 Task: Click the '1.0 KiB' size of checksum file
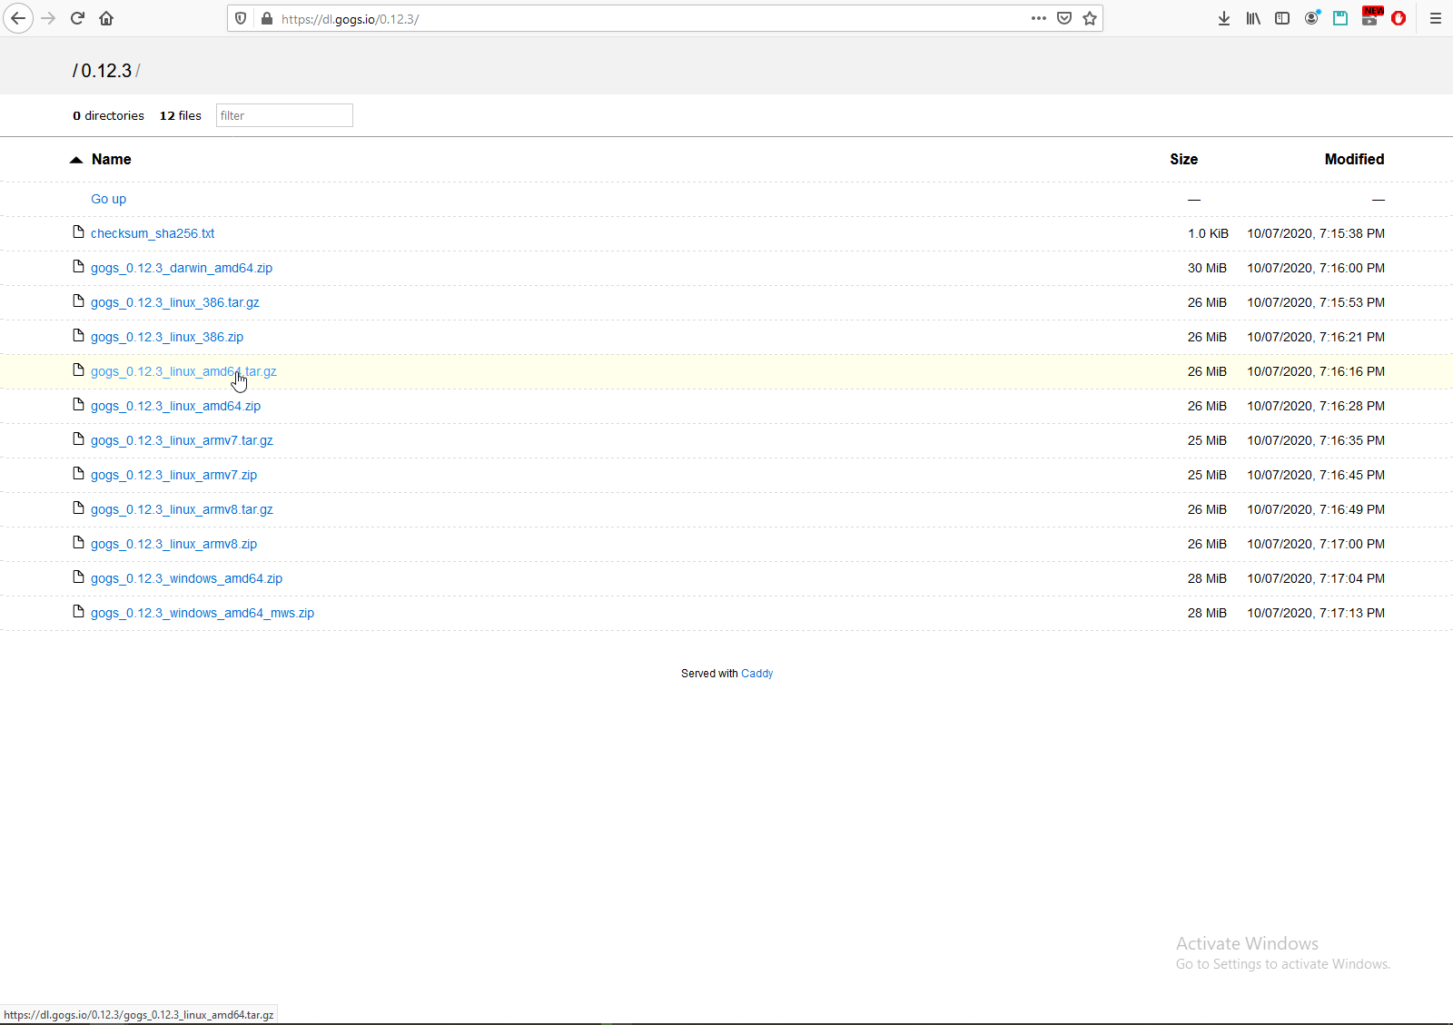coord(1208,233)
